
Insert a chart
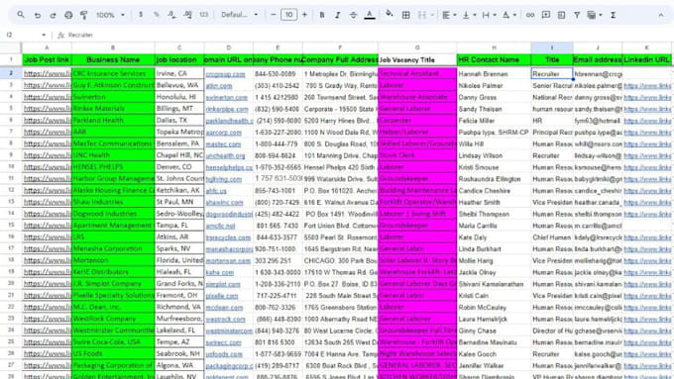pos(561,15)
